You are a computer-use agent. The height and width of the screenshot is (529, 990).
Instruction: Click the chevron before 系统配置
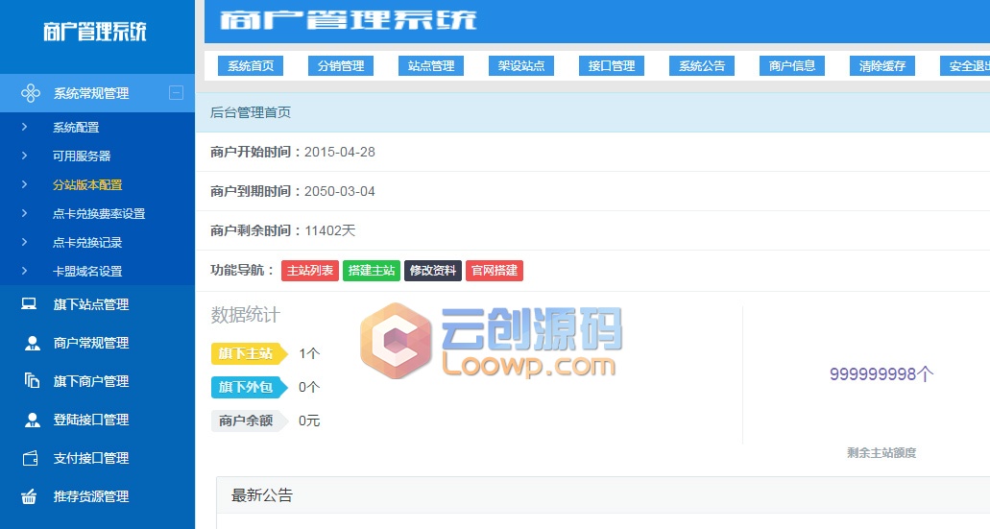coord(25,127)
